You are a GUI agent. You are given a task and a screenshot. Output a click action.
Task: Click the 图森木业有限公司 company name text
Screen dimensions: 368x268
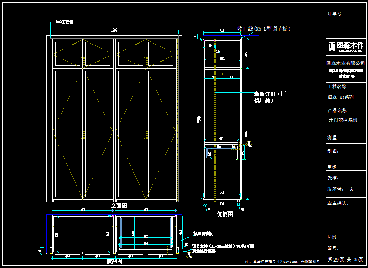pos(345,63)
